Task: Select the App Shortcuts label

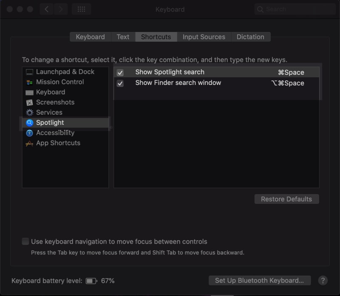Action: [x=58, y=143]
